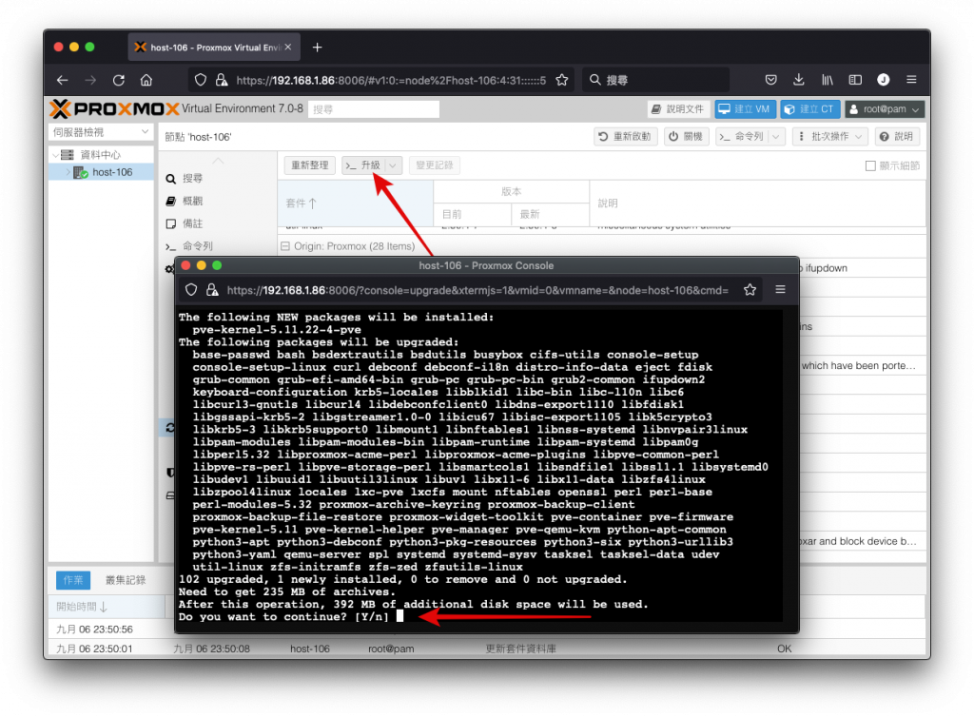The width and height of the screenshot is (974, 717).
Task: Click the 升級 upgrade button
Action: pos(364,165)
